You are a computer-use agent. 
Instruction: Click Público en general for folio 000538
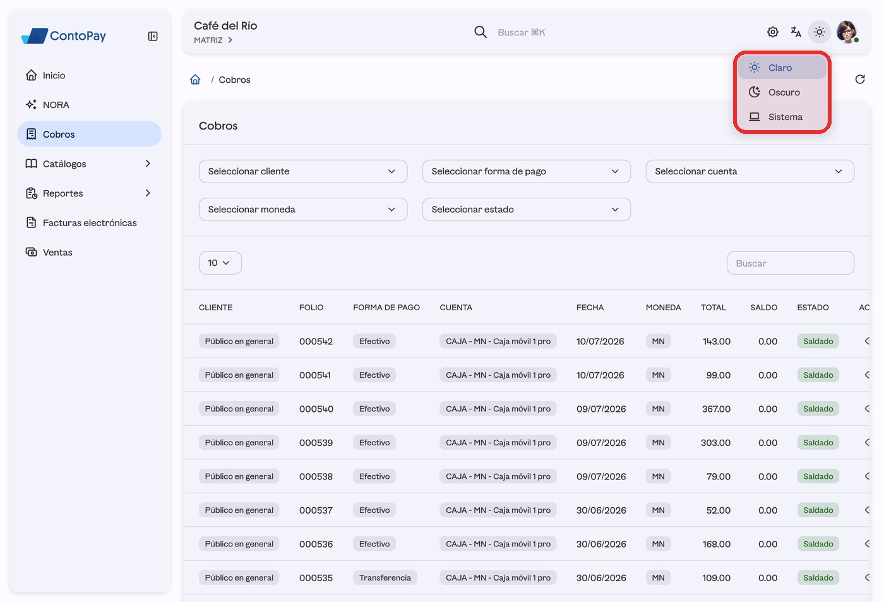tap(239, 476)
